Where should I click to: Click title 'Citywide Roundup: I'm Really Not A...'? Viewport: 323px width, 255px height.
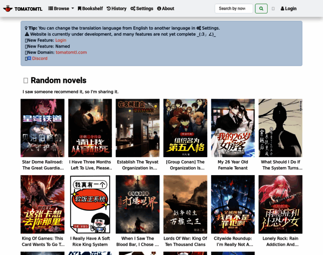click(x=233, y=241)
